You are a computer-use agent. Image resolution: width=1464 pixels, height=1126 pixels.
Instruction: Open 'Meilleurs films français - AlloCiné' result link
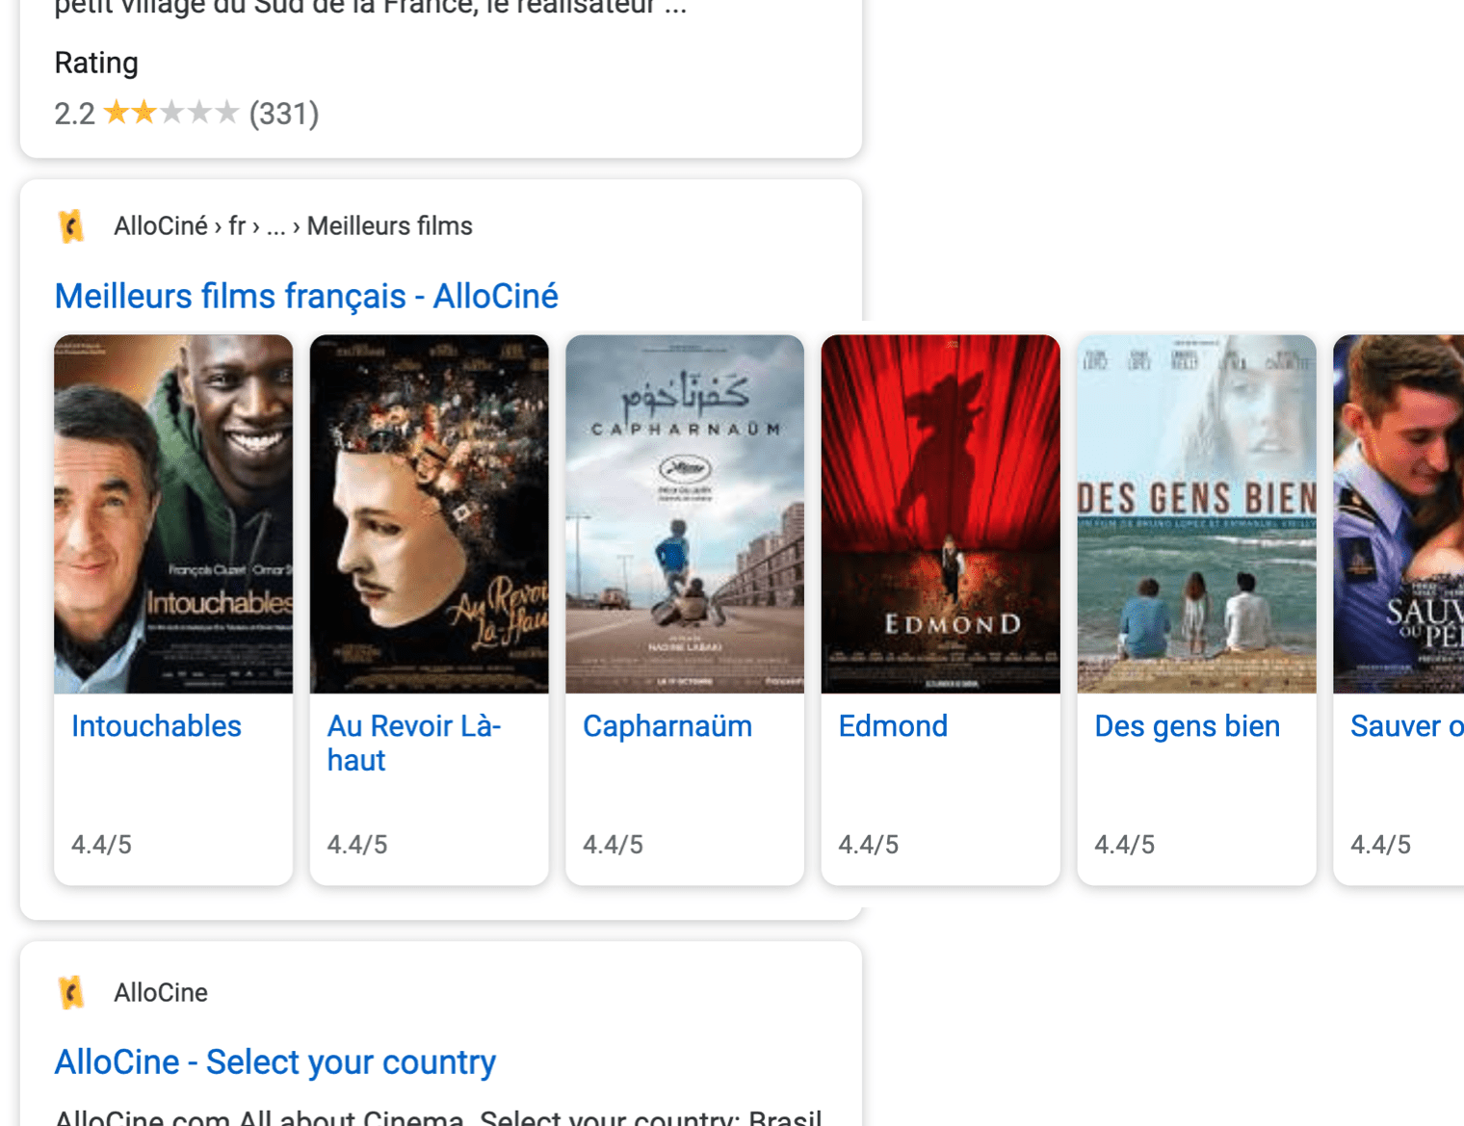(306, 296)
